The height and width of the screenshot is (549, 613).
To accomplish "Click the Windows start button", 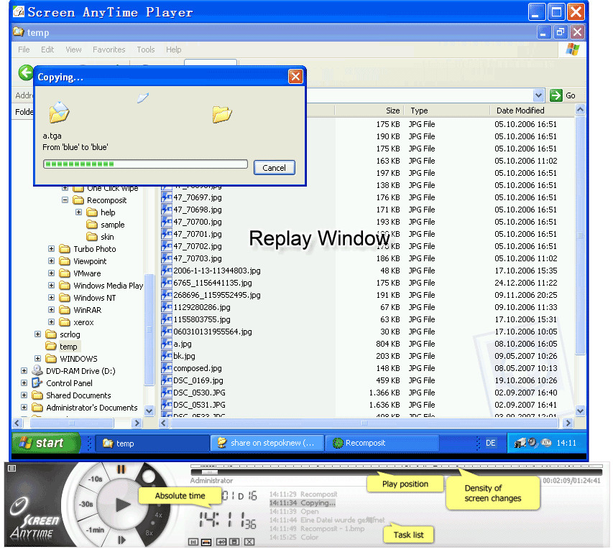I will 45,443.
